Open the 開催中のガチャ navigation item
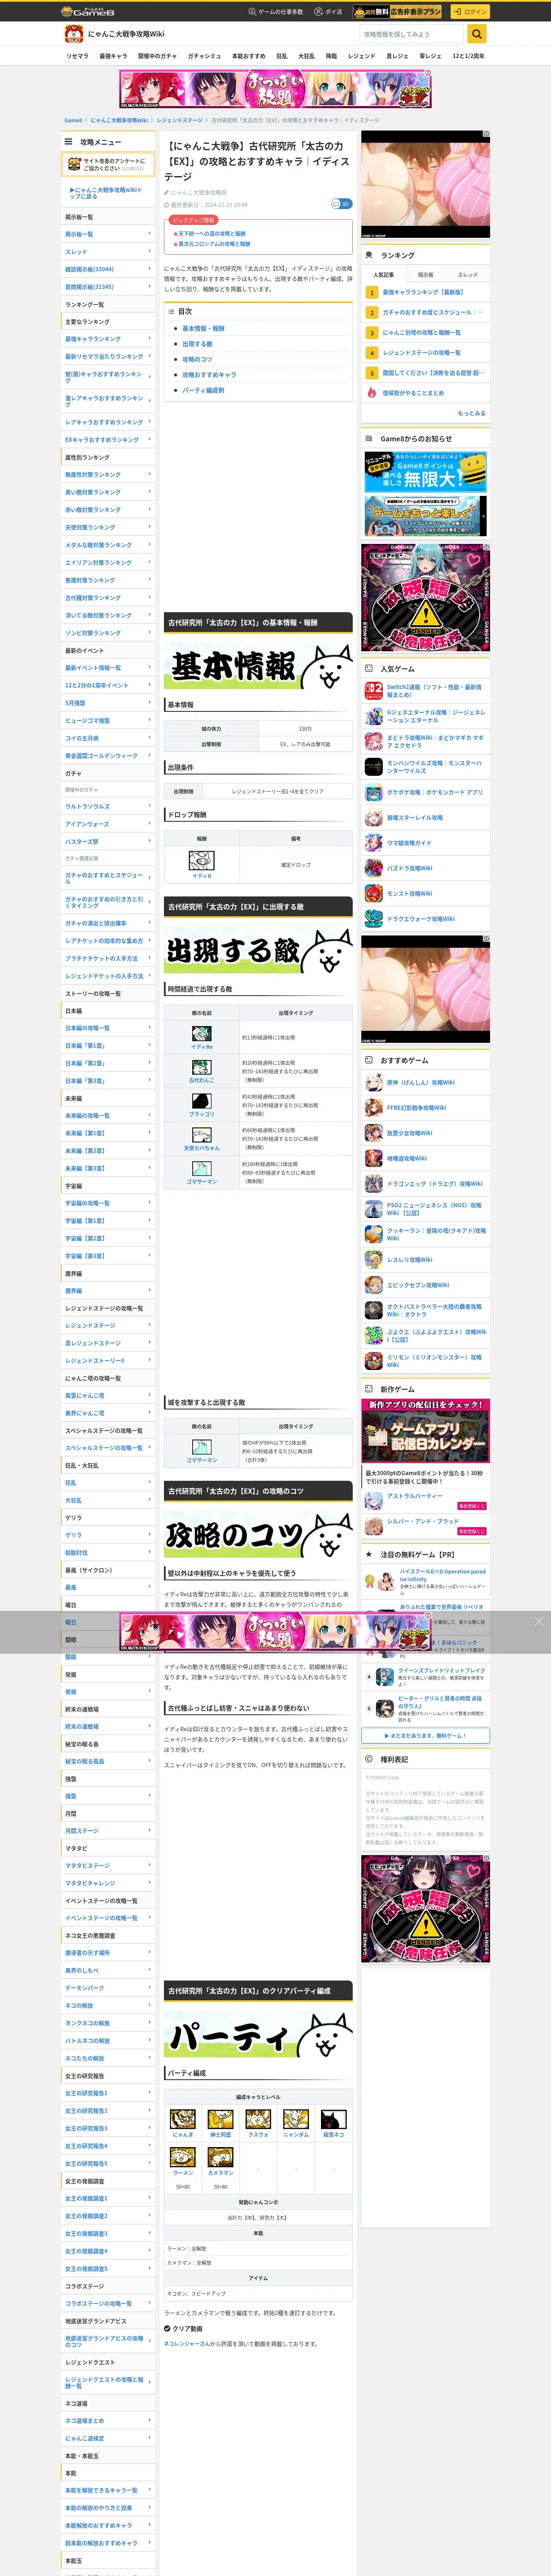This screenshot has height=2576, width=551. (x=157, y=56)
